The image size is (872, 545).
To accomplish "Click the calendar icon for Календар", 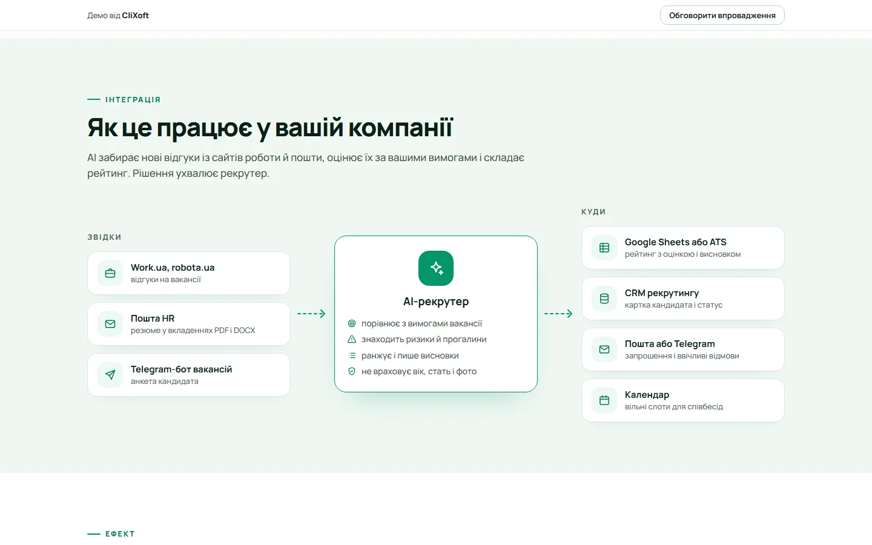I will 604,400.
